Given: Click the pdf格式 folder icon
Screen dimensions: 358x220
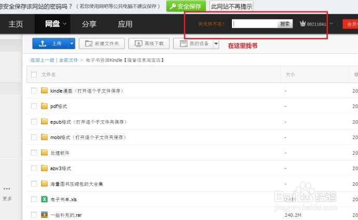Looking at the screenshot, I should click(44, 106).
